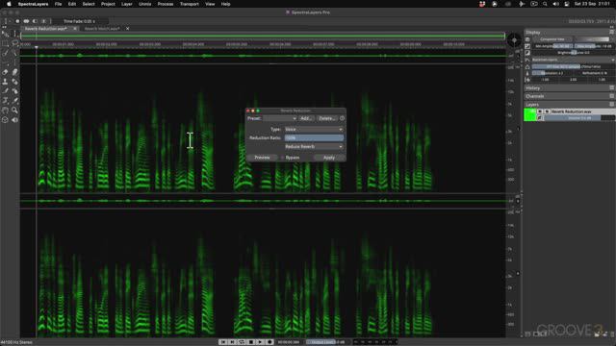
Task: Click the Delete preset button
Action: 326,118
